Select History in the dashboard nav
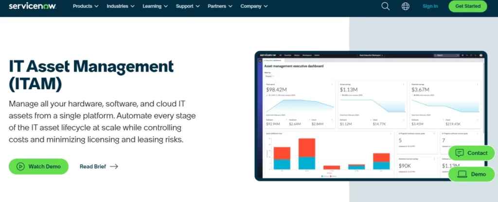The image size is (498, 202). (x=297, y=55)
